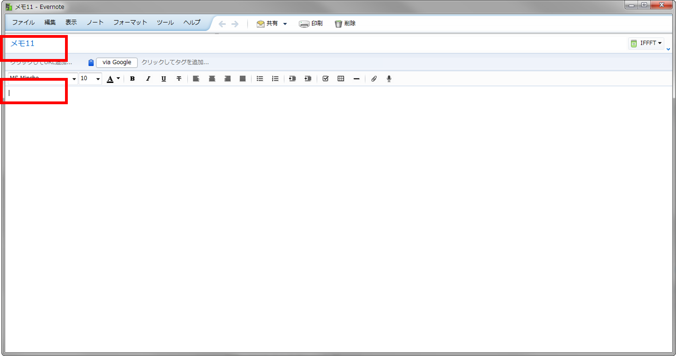Screen dimensions: 676x356
Task: Click the via Google tag
Action: (117, 62)
